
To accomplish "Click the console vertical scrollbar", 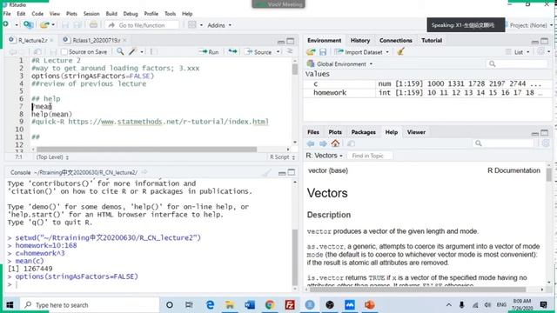I will coord(295,257).
